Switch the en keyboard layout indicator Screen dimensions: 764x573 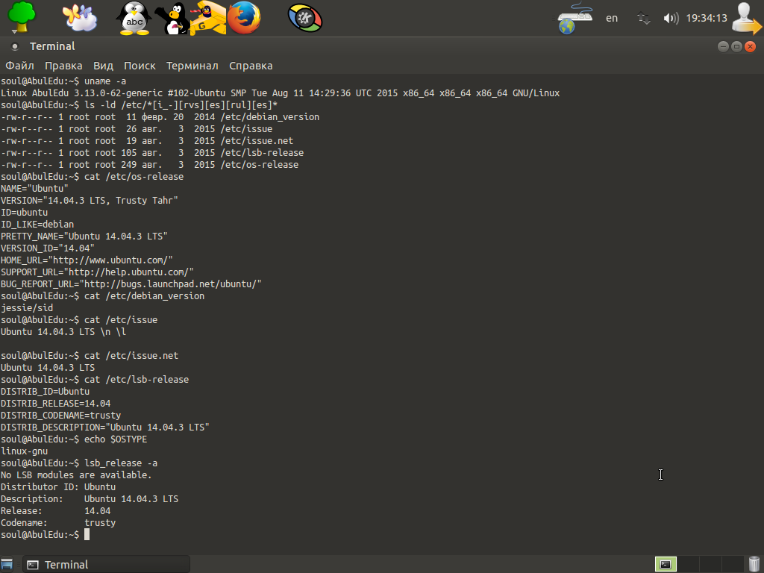coord(612,18)
